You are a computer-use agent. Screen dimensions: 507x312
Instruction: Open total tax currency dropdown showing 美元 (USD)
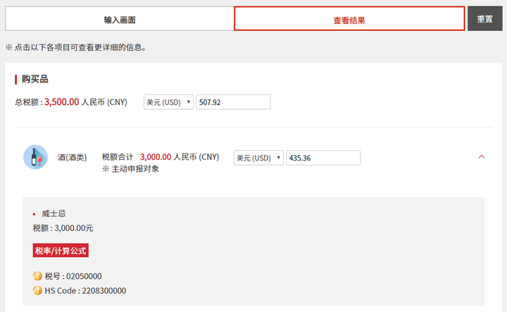click(168, 102)
